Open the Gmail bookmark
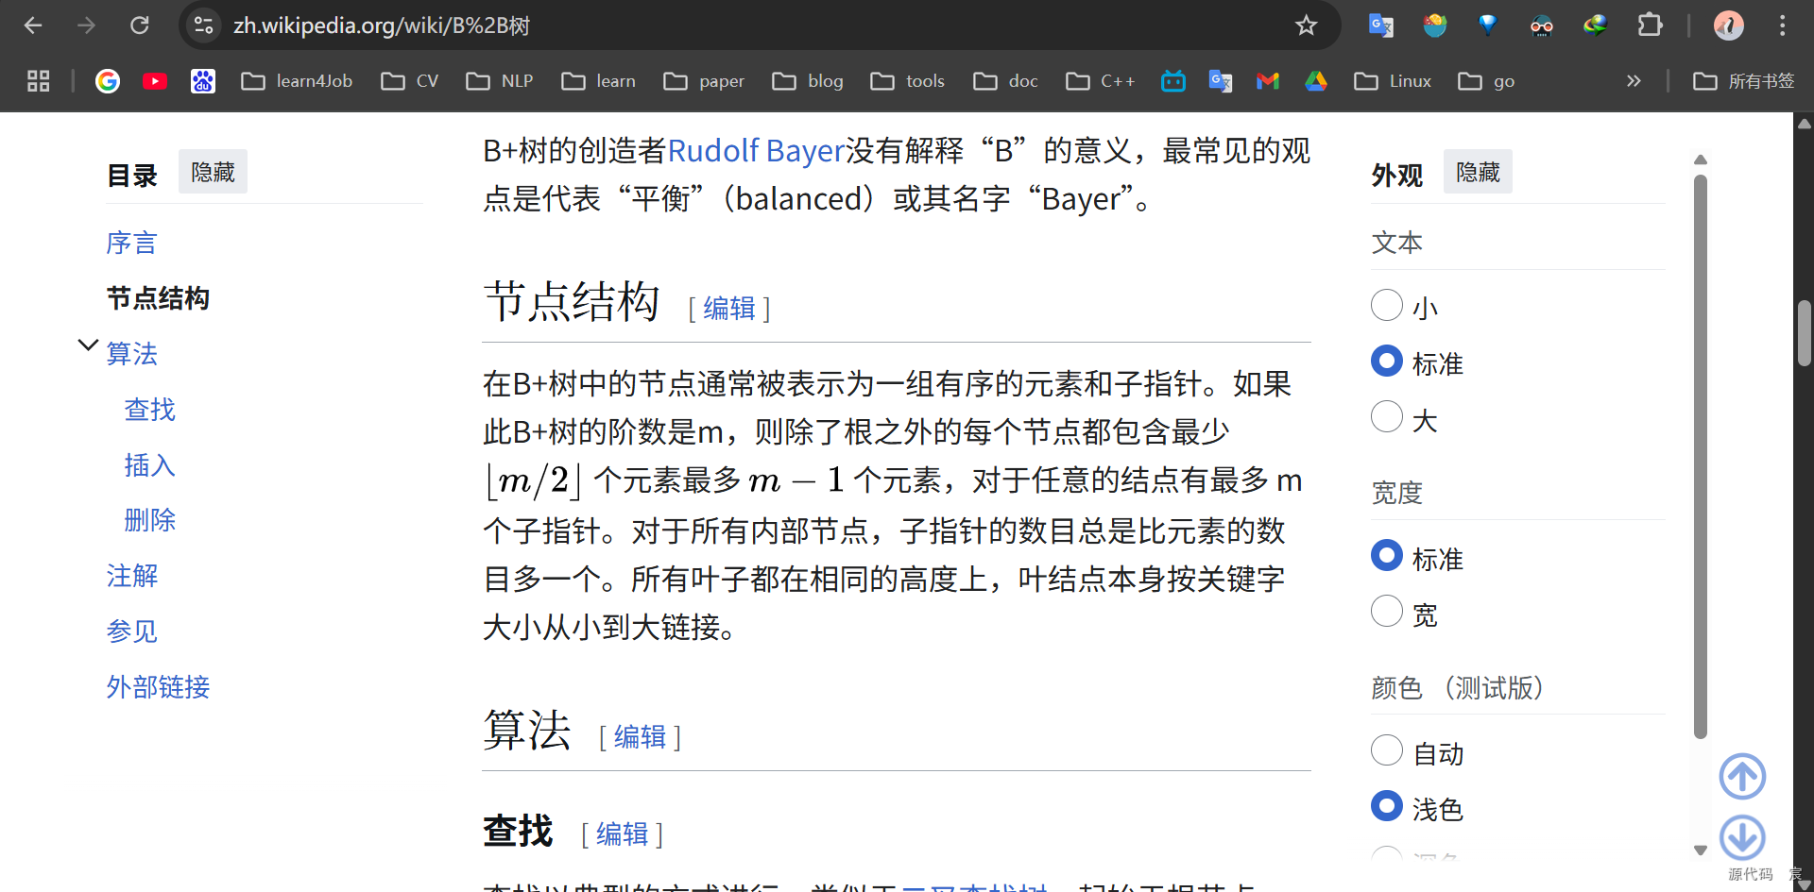 1267,81
